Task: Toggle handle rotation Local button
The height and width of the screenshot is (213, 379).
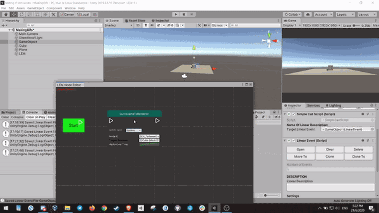Action: [83, 14]
